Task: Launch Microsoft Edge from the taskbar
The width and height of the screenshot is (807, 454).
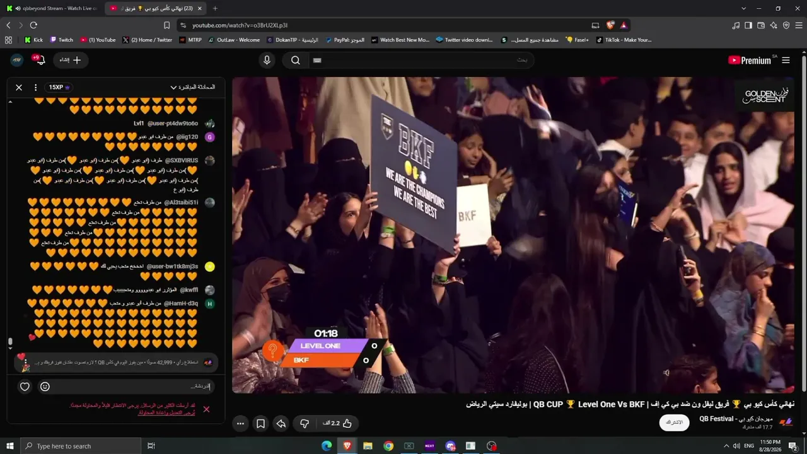Action: pyautogui.click(x=327, y=446)
